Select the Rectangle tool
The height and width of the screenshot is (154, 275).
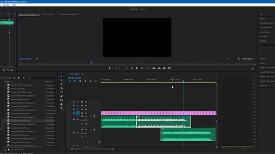point(61,101)
